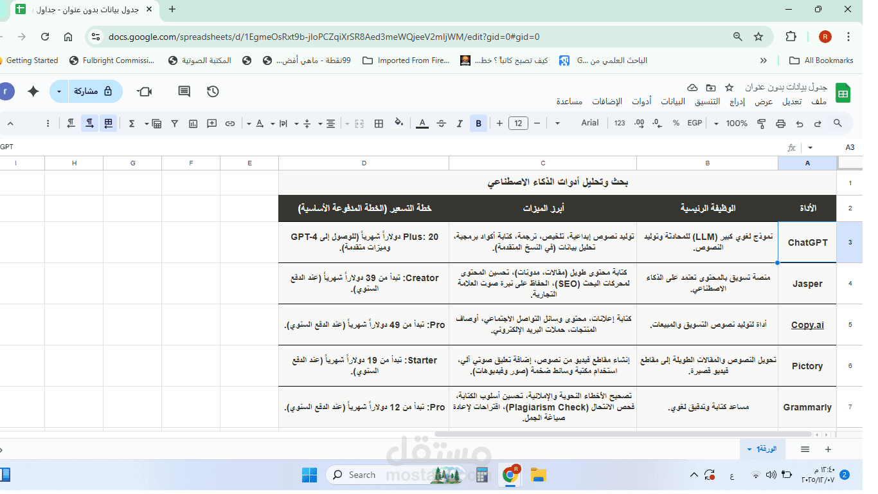The image size is (878, 494).
Task: Open the Sigma functions button
Action: [132, 123]
